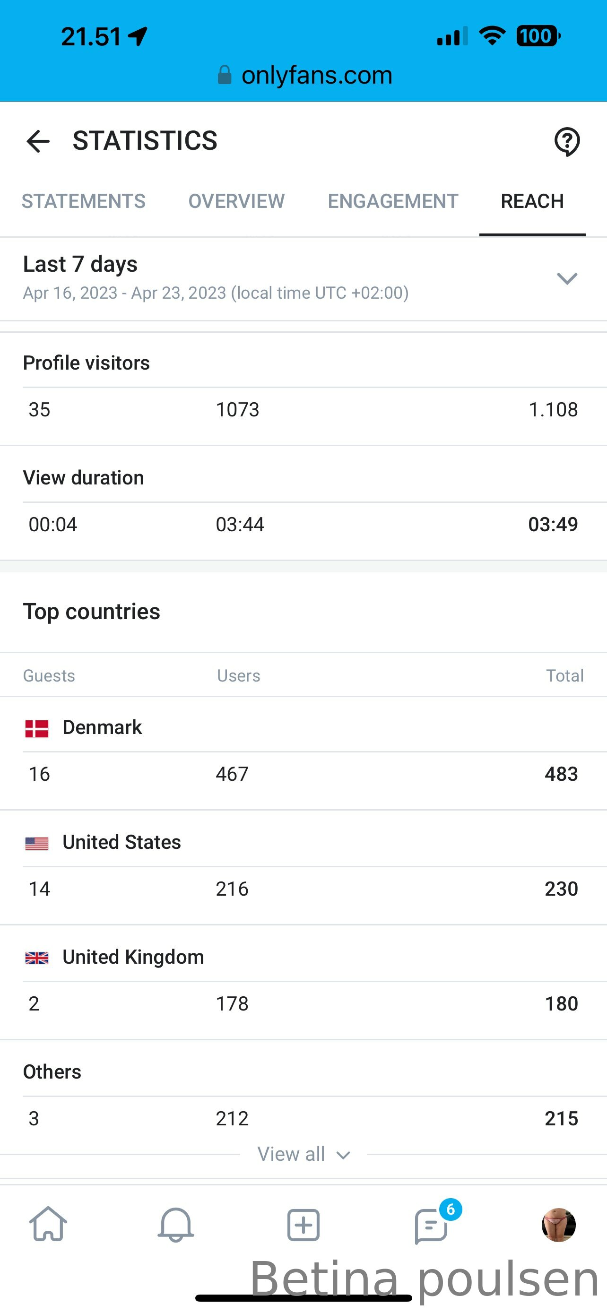Open notifications bell icon
This screenshot has width=607, height=1313.
coord(176,1224)
